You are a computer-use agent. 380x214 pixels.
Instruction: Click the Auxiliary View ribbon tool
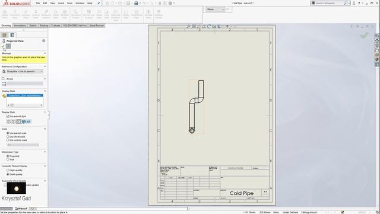(26, 14)
